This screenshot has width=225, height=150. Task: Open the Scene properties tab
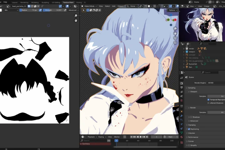click(182, 96)
